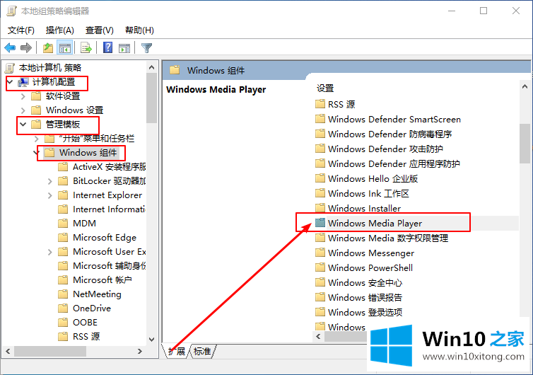The image size is (533, 375).
Task: Select Internet Information Services tree item
Action: tap(109, 209)
